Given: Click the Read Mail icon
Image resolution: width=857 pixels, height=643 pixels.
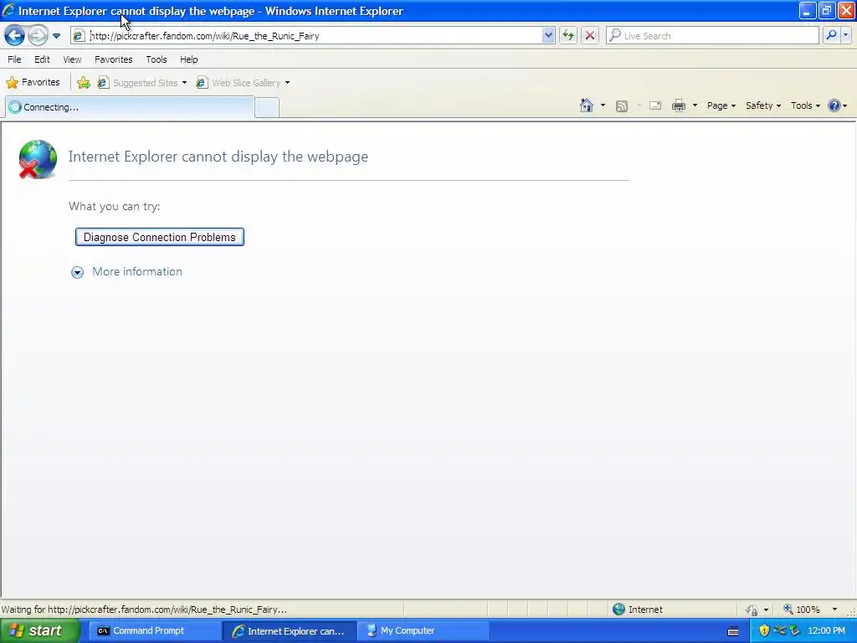Looking at the screenshot, I should [x=655, y=105].
